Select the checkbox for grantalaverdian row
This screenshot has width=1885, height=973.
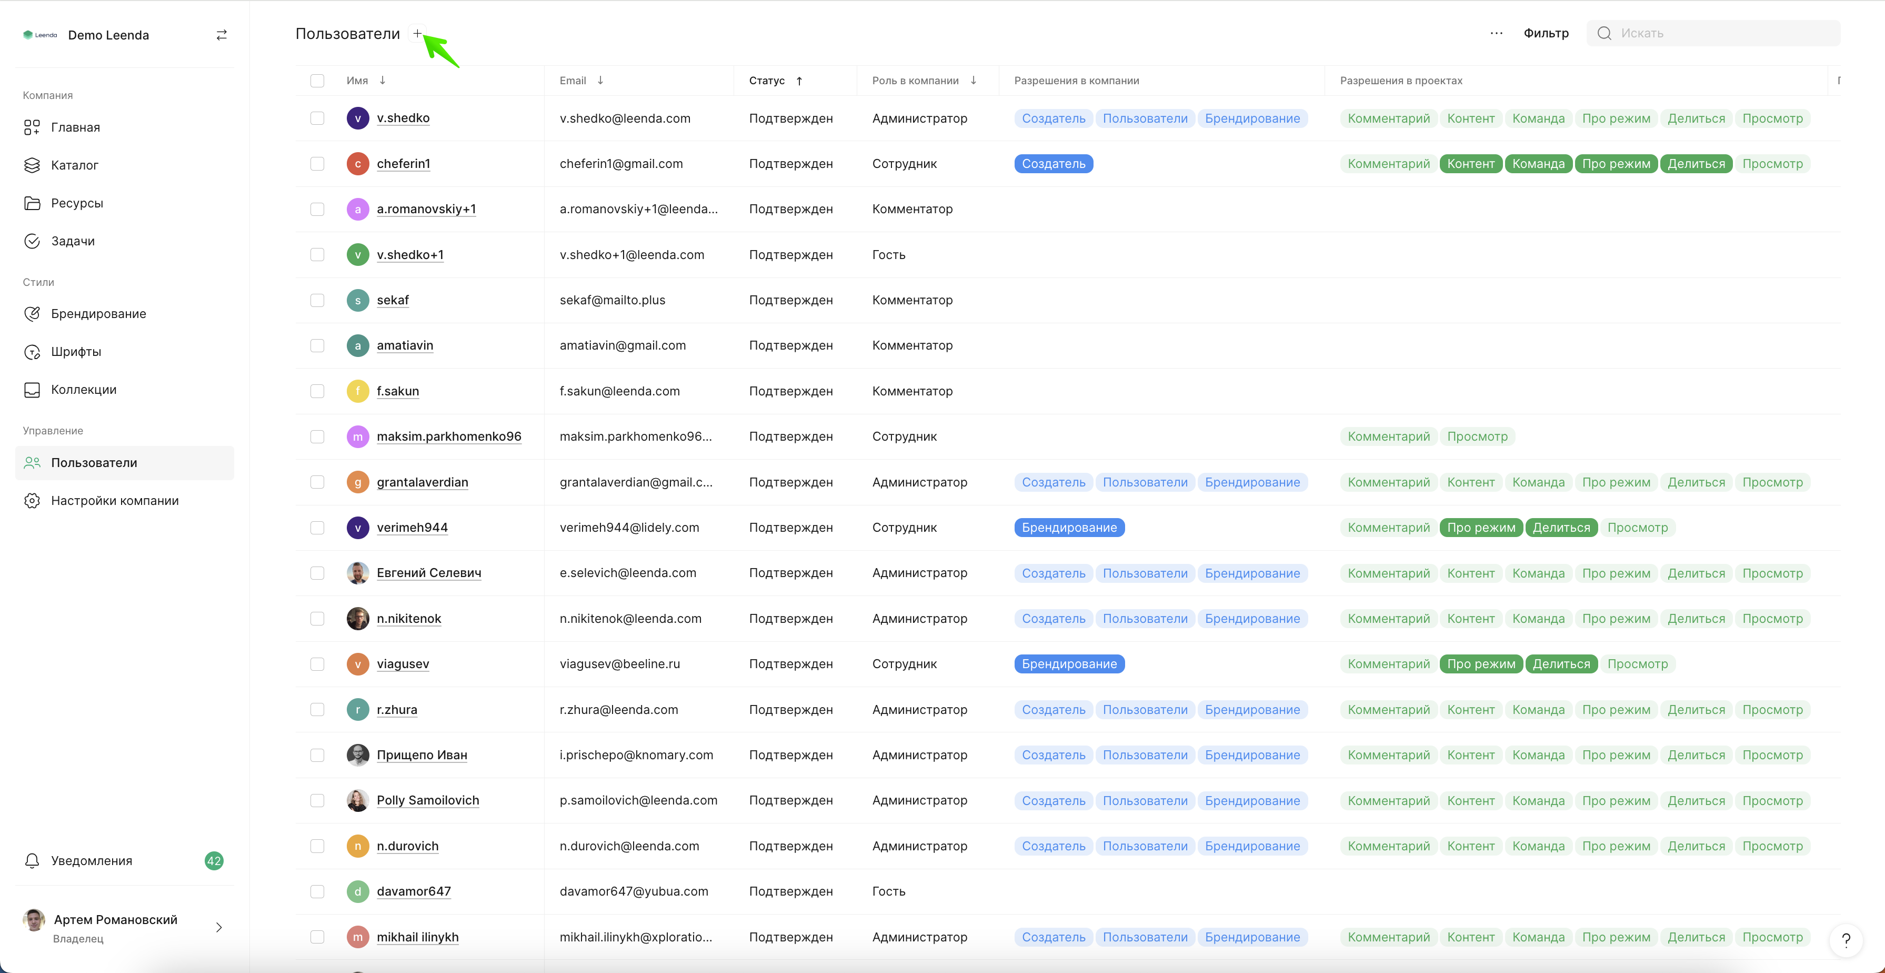coord(317,482)
